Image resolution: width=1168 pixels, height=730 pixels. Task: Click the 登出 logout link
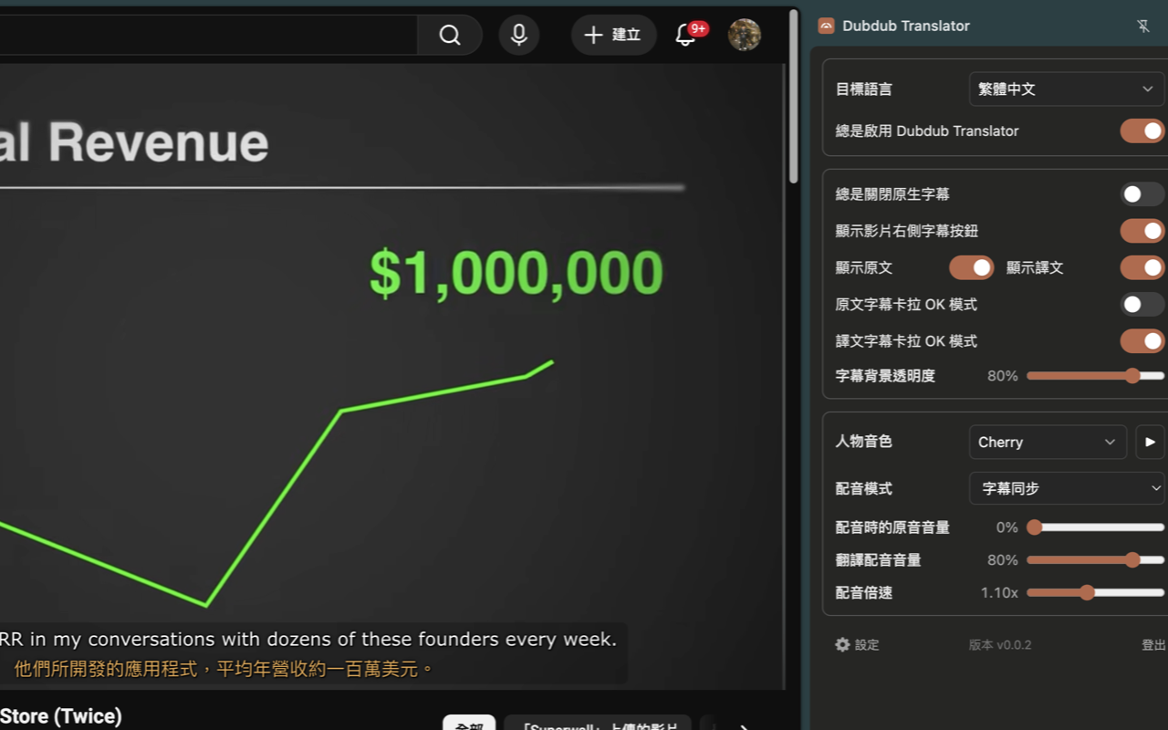tap(1153, 645)
